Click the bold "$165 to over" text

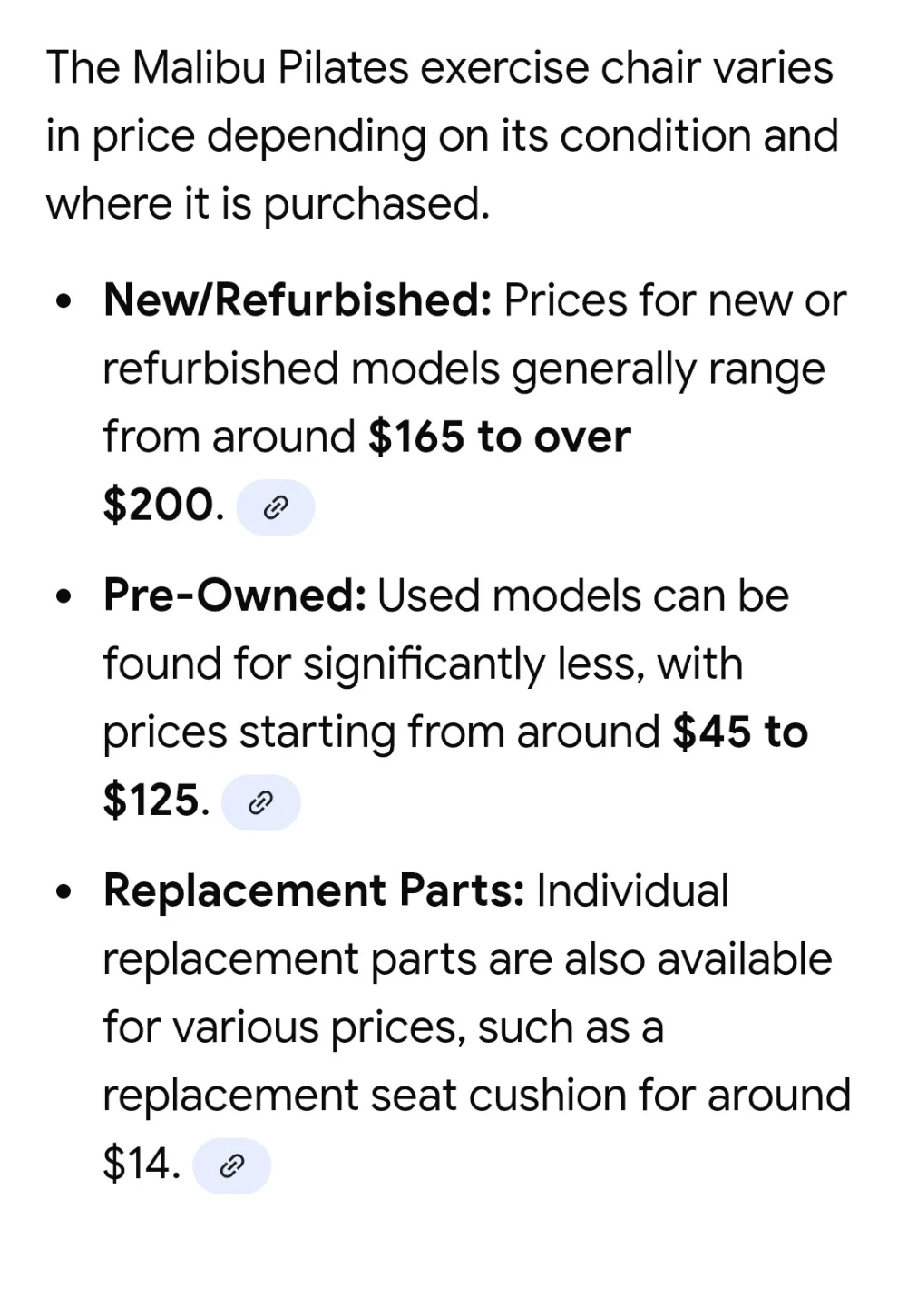click(499, 437)
